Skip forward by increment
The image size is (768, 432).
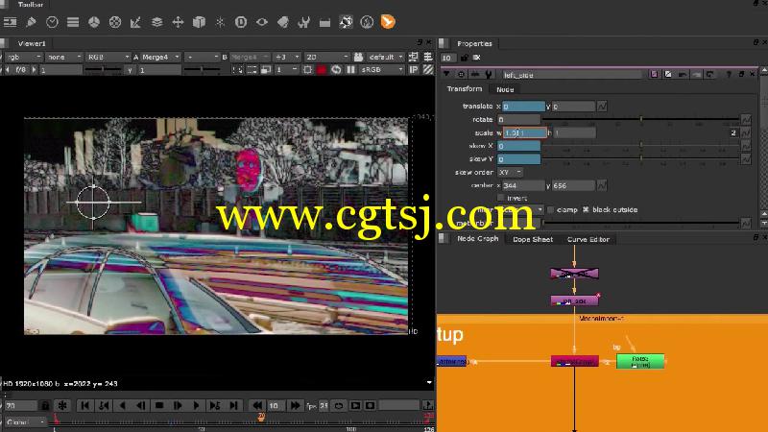point(295,405)
